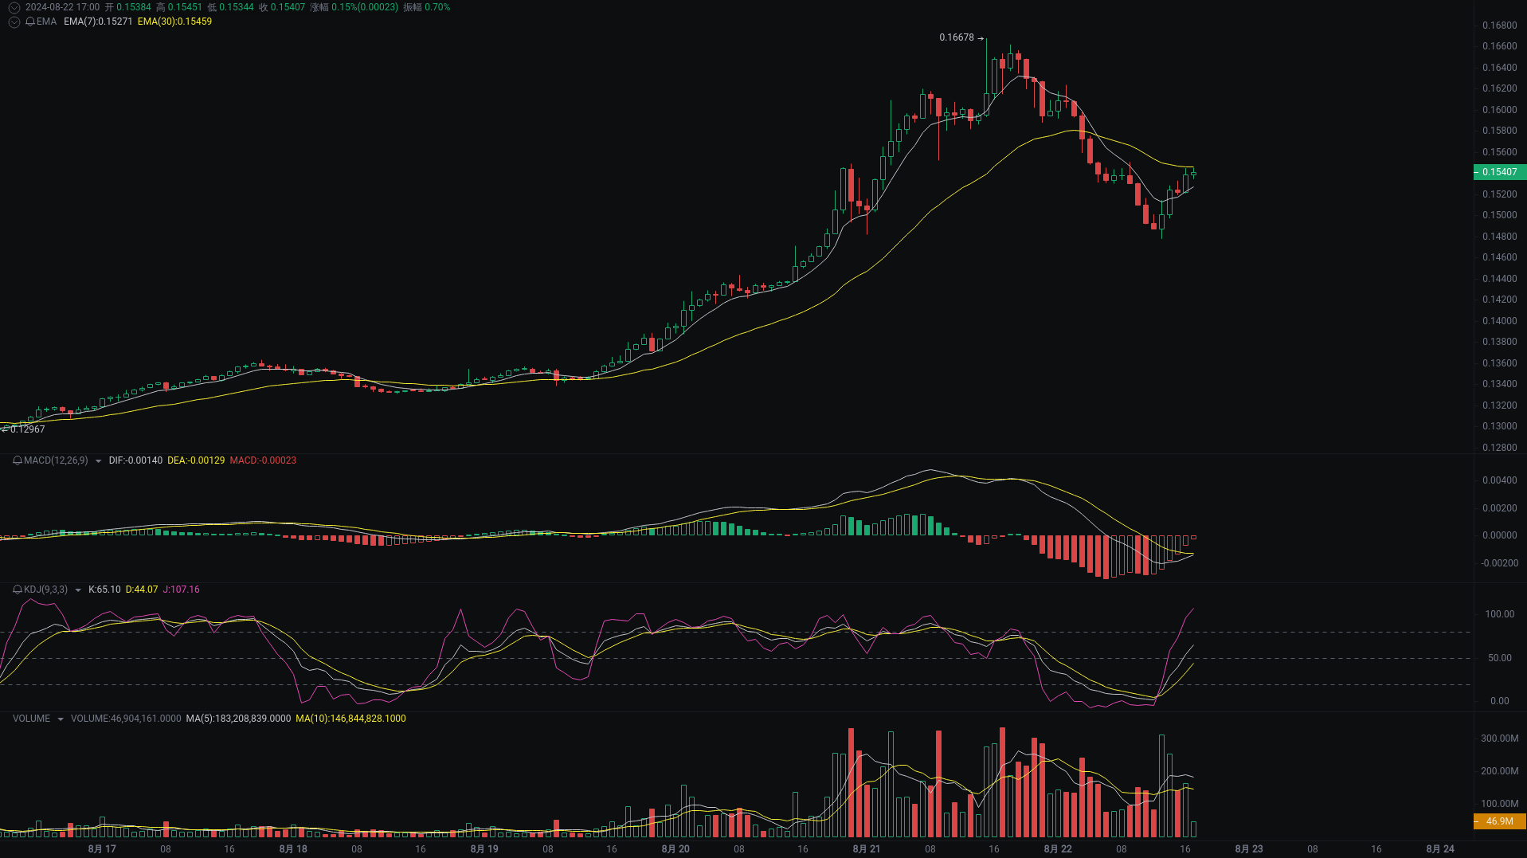Click the EMA alert bell icon

(x=30, y=22)
